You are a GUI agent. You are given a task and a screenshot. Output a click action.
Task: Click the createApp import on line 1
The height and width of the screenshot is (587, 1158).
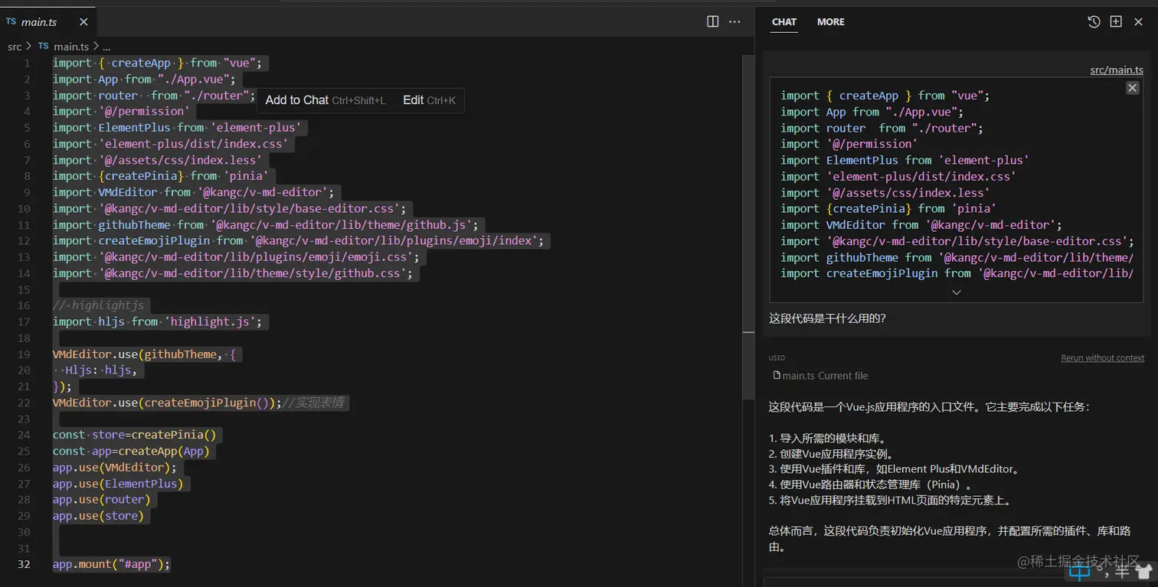tap(141, 63)
